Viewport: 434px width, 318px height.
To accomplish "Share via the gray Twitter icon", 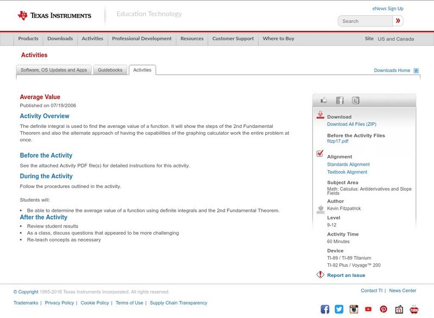I will [x=356, y=100].
